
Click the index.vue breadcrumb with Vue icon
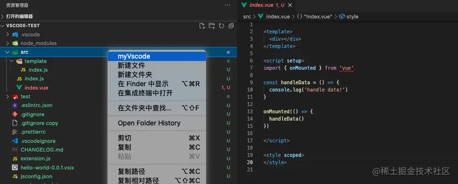click(x=274, y=16)
